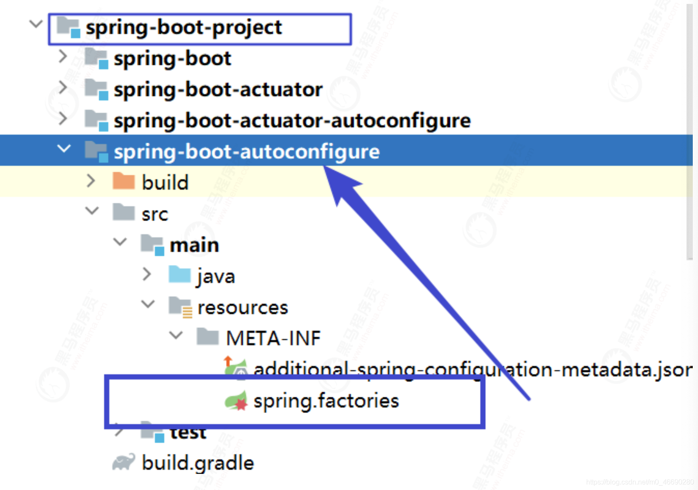Select the resources folder name
This screenshot has width=698, height=490.
(243, 308)
